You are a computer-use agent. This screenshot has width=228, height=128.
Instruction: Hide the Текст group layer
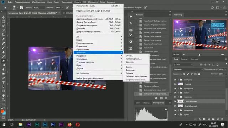(175, 92)
